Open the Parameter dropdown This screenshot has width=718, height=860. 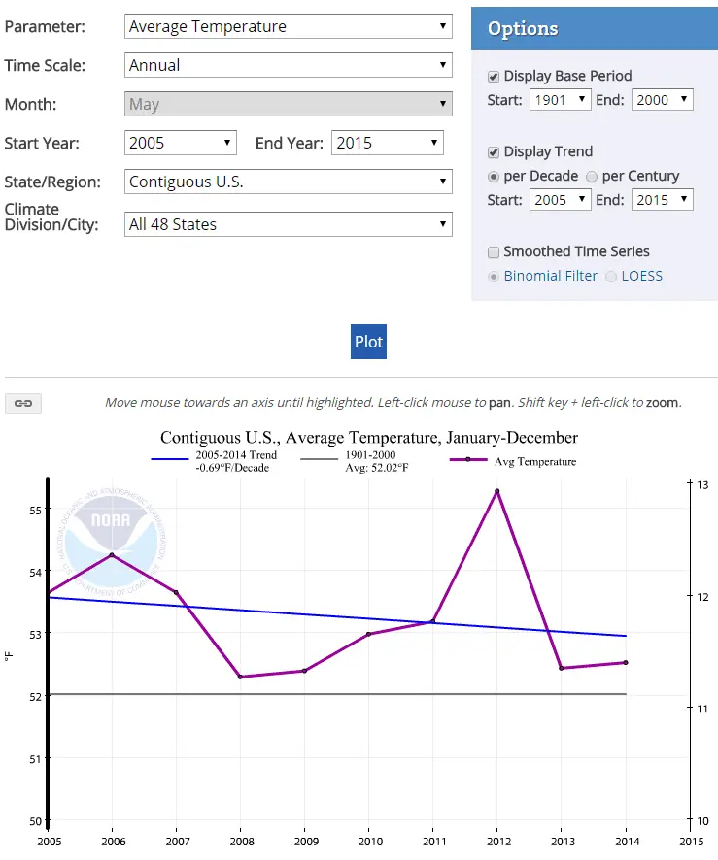pyautogui.click(x=289, y=26)
